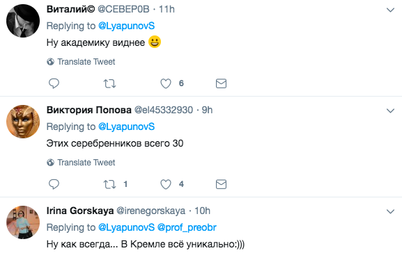
Task: Click Translate Tweet under Виктория Попова's reply
Action: click(x=86, y=163)
